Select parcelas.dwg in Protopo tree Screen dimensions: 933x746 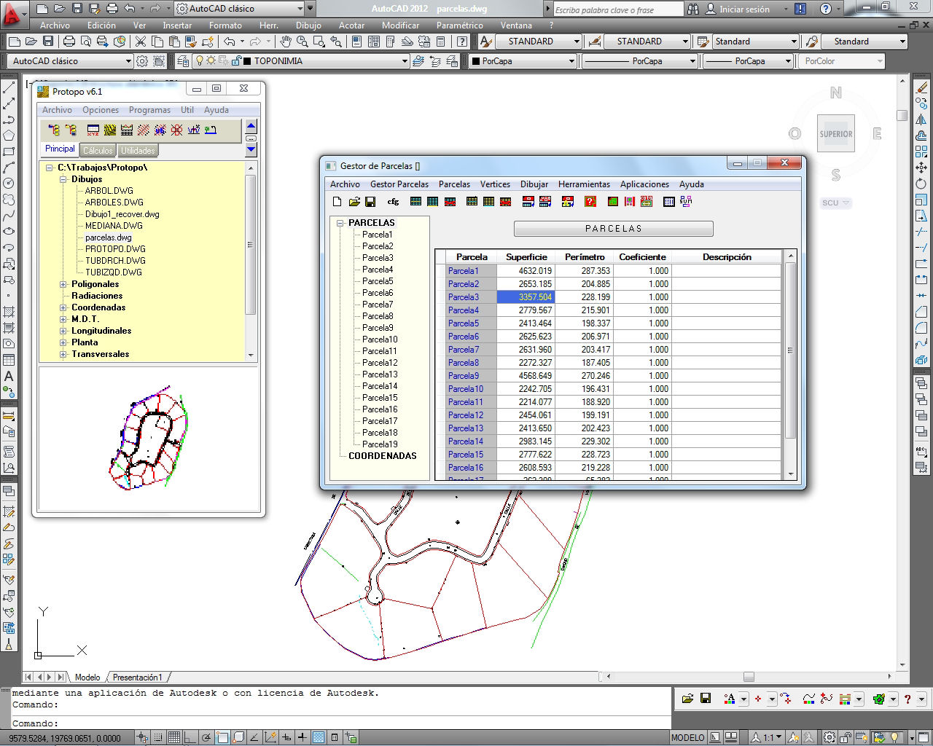tap(109, 237)
